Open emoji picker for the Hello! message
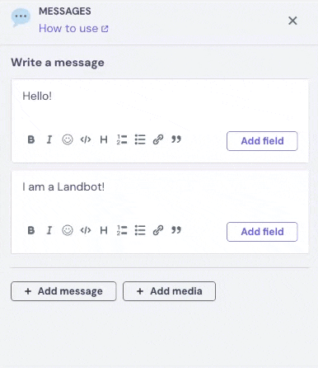 pyautogui.click(x=68, y=139)
